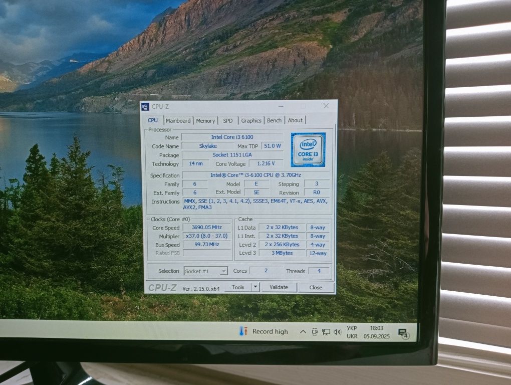The image size is (511, 385).
Task: Click the Level 3 value 3 MBytes
Action: tap(282, 253)
